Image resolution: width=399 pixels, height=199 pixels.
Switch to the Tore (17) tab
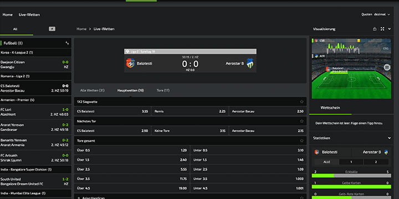163,90
